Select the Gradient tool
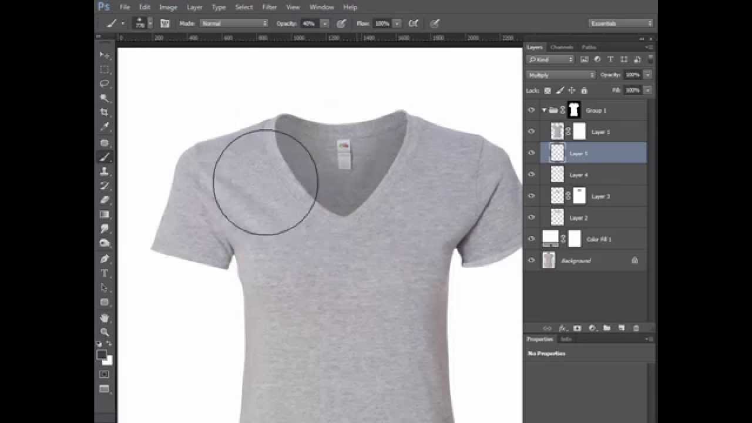Viewport: 752px width, 423px height. coord(105,214)
